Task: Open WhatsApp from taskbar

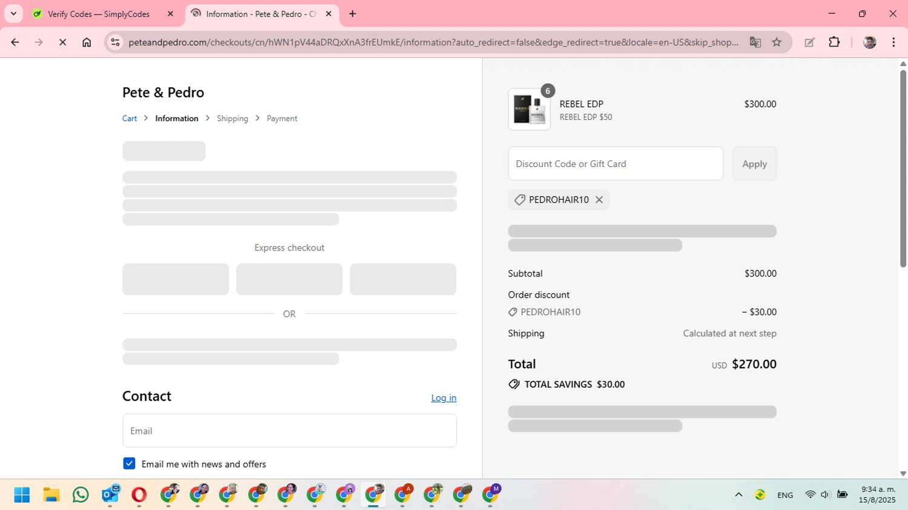Action: point(81,495)
